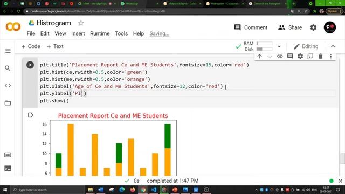The width and height of the screenshot is (345, 194).
Task: Open notebook settings gear in header
Action: click(313, 27)
